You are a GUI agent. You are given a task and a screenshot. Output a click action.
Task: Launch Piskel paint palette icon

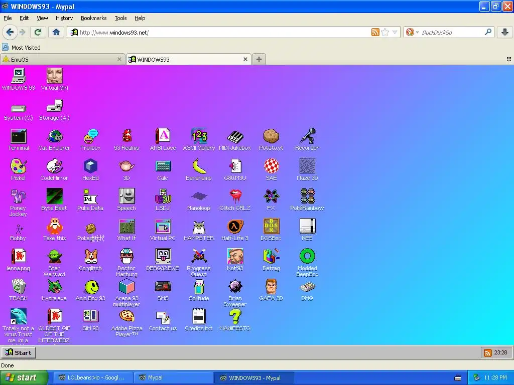click(19, 170)
